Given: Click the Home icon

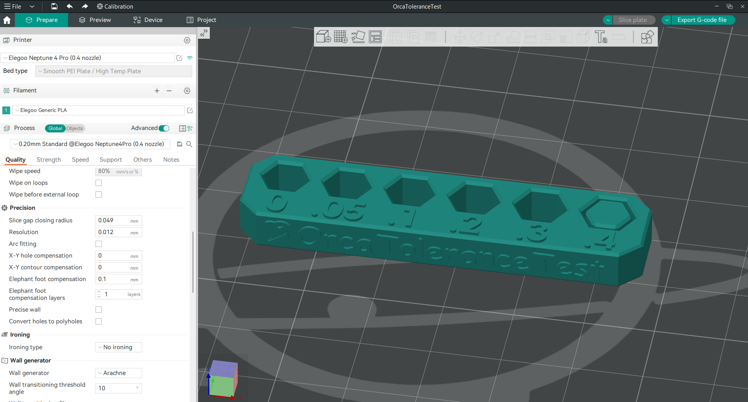Looking at the screenshot, I should point(7,20).
